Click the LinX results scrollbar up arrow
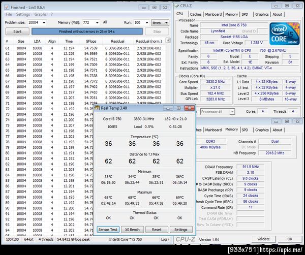The image size is (305, 255). (x=168, y=41)
